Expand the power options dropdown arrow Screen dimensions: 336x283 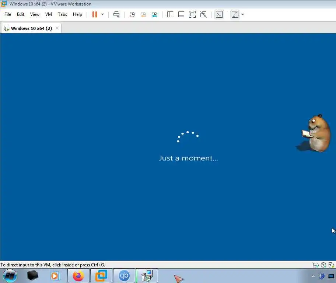coord(102,14)
